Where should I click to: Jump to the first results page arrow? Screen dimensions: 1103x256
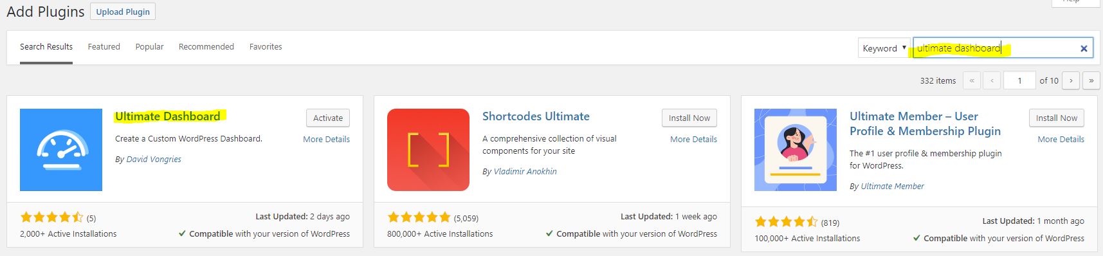(x=972, y=80)
